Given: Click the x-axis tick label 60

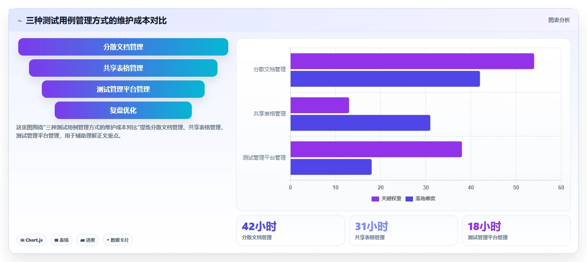Looking at the screenshot, I should pyautogui.click(x=561, y=188).
